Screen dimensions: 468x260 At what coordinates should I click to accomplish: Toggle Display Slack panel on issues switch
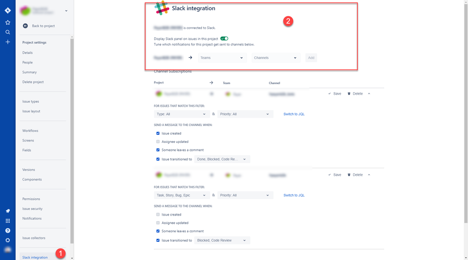(224, 38)
